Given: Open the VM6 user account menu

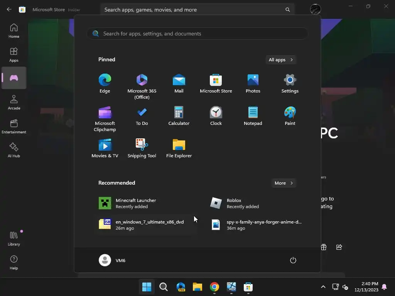Looking at the screenshot, I should [112, 260].
